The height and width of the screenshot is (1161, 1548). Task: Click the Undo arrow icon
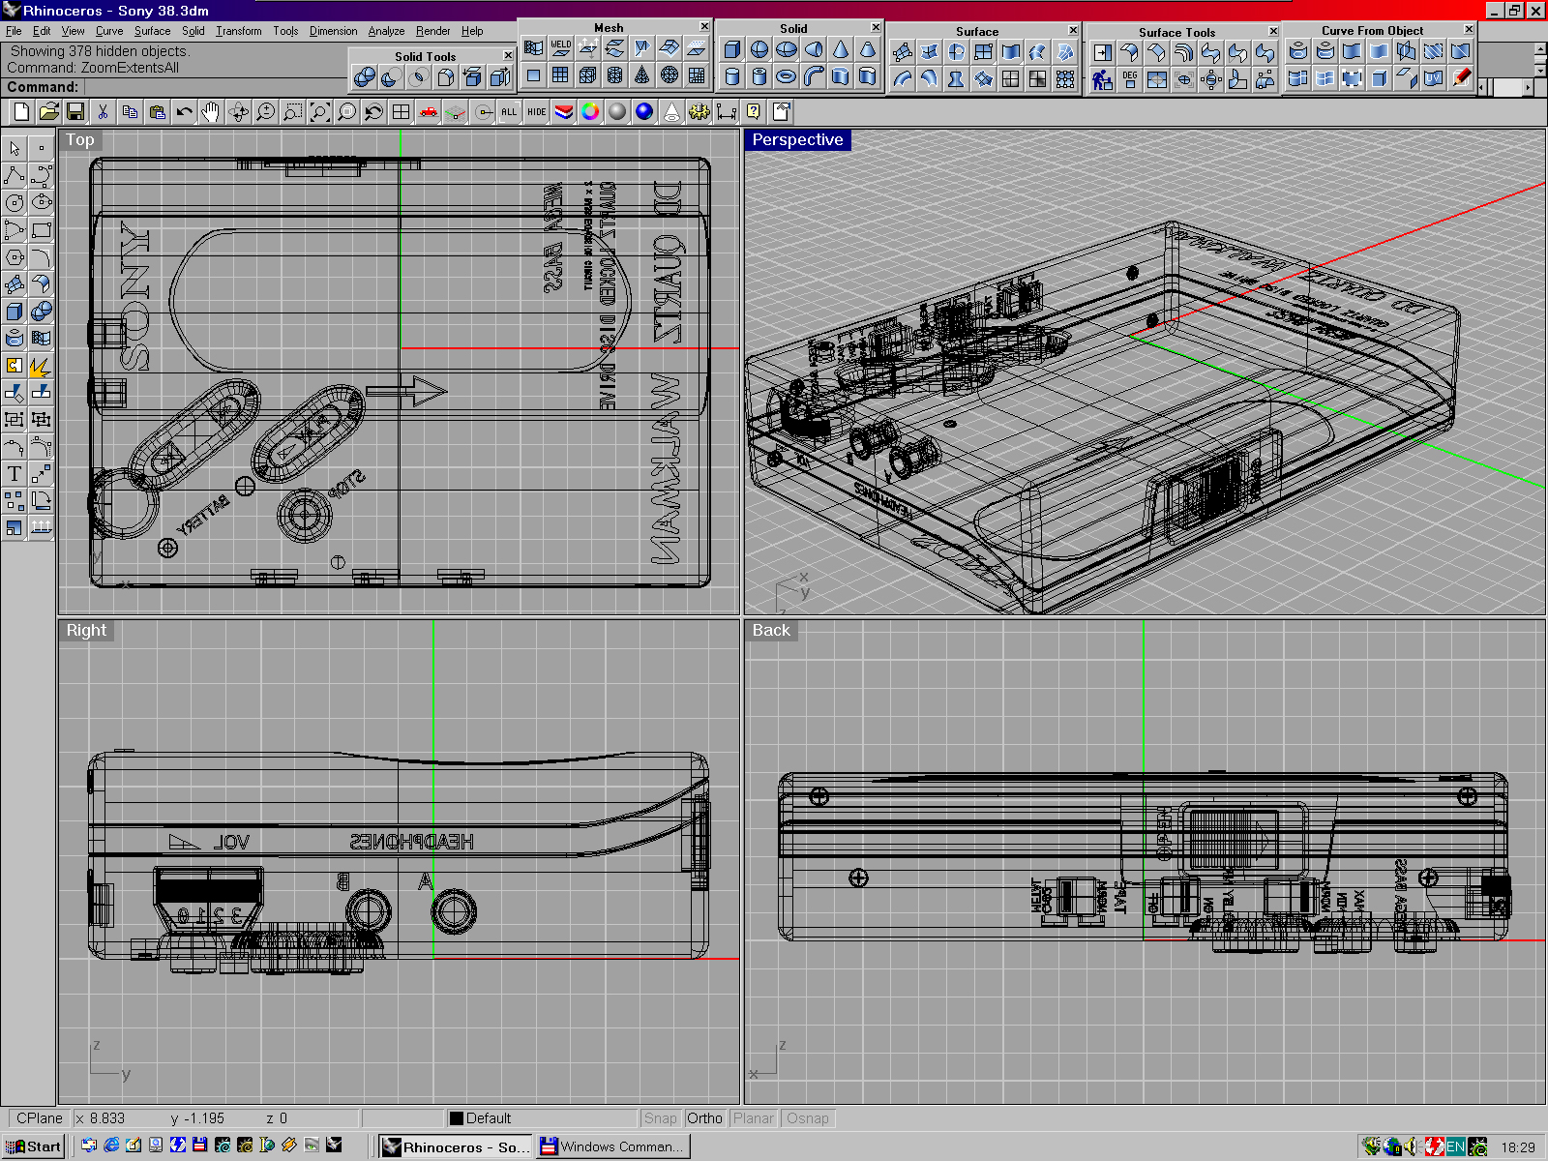pos(184,112)
